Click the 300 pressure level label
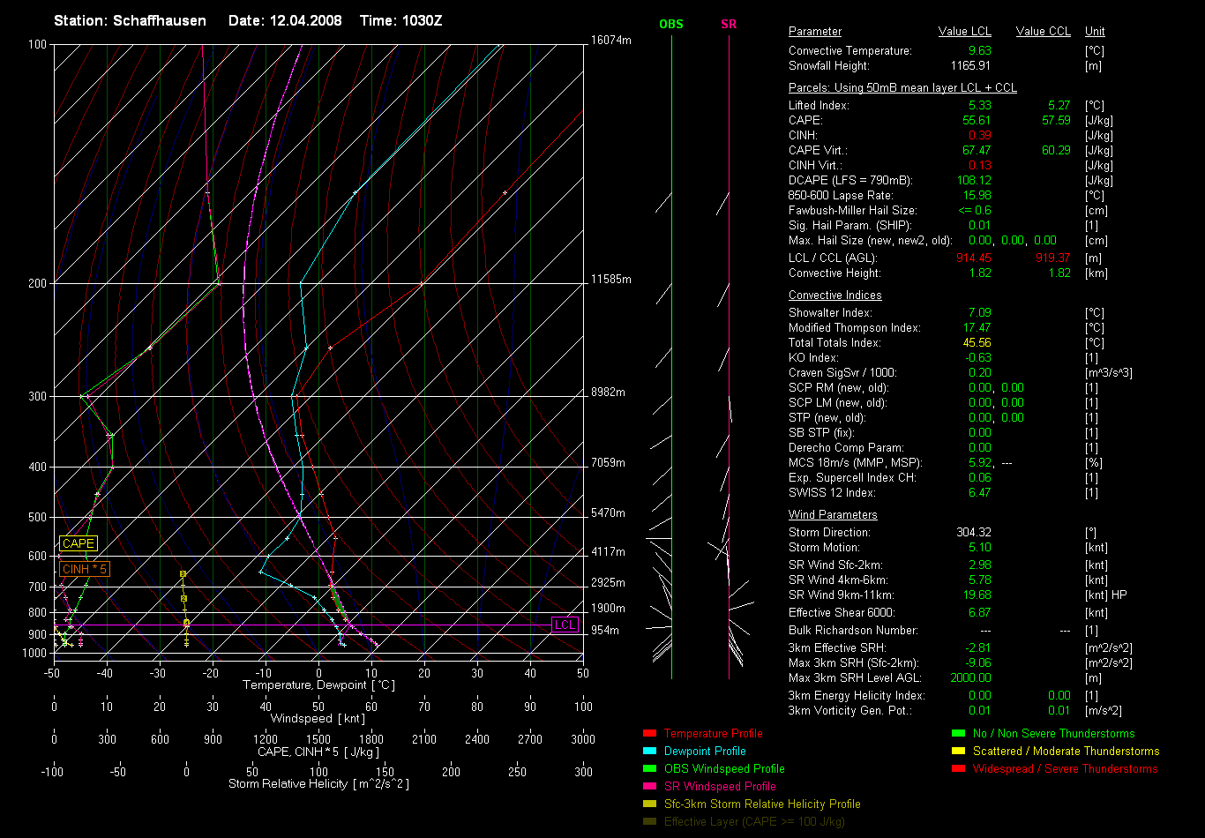1205x838 pixels. pyautogui.click(x=37, y=397)
